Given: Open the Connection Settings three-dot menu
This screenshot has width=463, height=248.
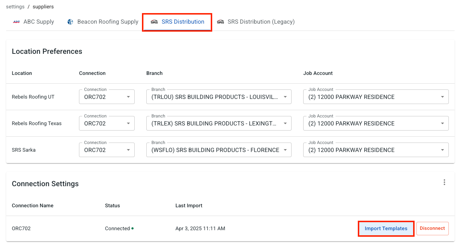Looking at the screenshot, I should click(x=444, y=182).
